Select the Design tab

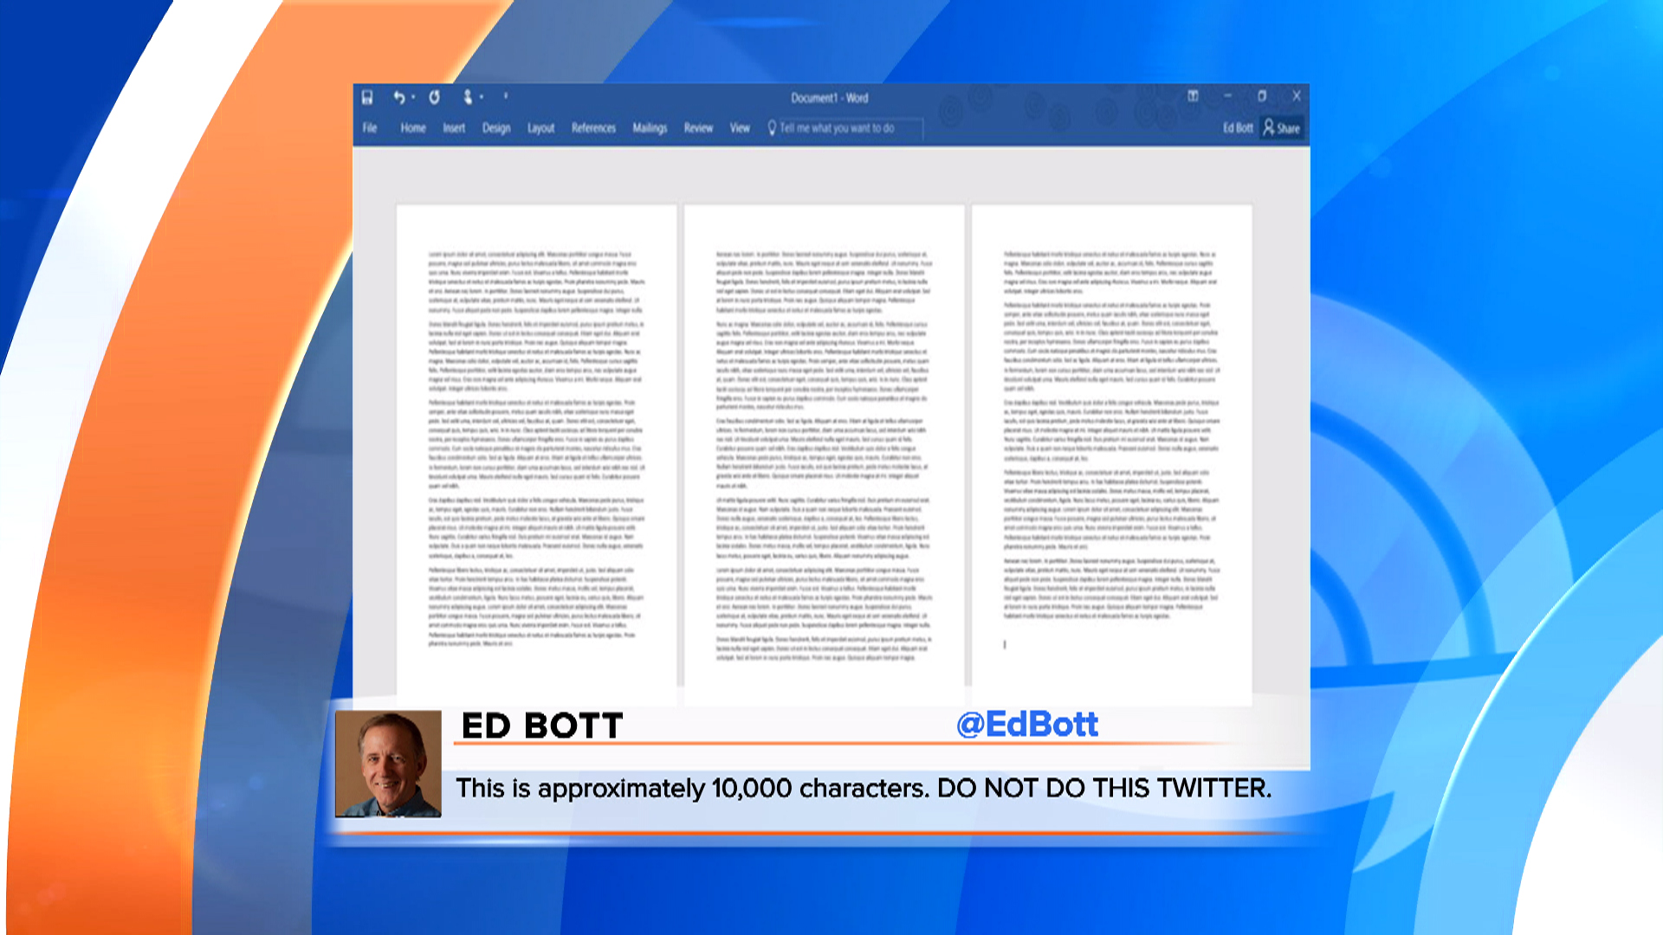click(497, 127)
